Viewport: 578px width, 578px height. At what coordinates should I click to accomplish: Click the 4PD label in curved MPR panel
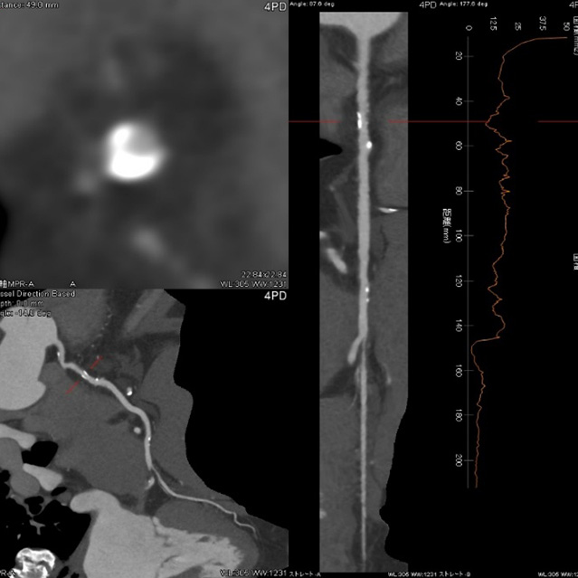273,295
